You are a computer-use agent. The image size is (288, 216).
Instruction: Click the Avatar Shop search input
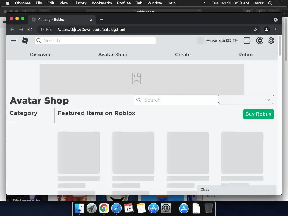(x=175, y=100)
